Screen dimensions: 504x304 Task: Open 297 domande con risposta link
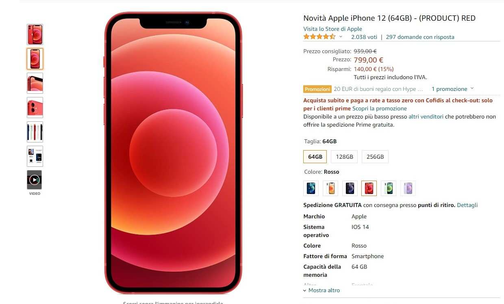[x=420, y=37]
